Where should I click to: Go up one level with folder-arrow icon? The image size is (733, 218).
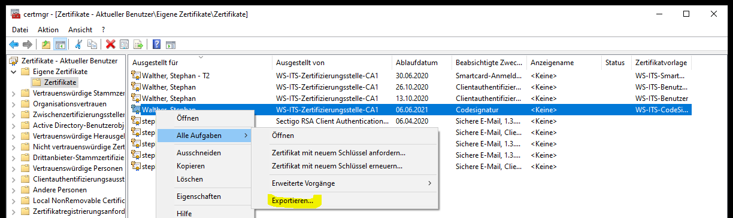coord(46,44)
